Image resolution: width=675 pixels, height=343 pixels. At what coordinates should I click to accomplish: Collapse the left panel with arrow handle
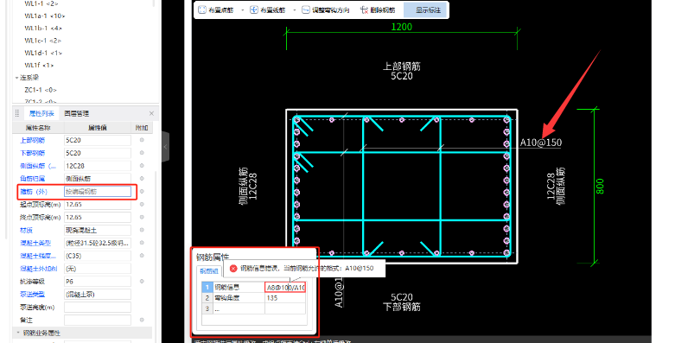[165, 147]
